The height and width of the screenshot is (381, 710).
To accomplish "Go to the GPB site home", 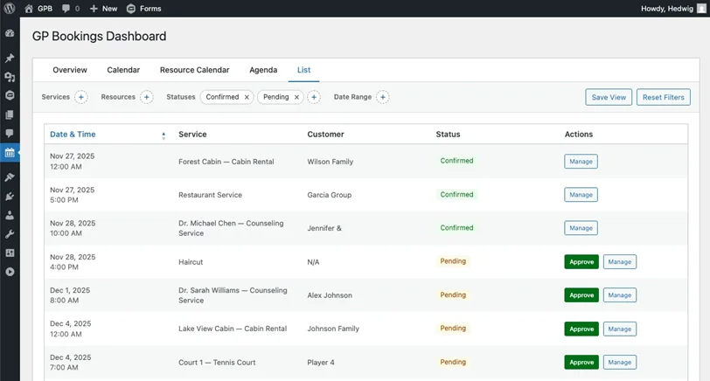I will 38,9.
